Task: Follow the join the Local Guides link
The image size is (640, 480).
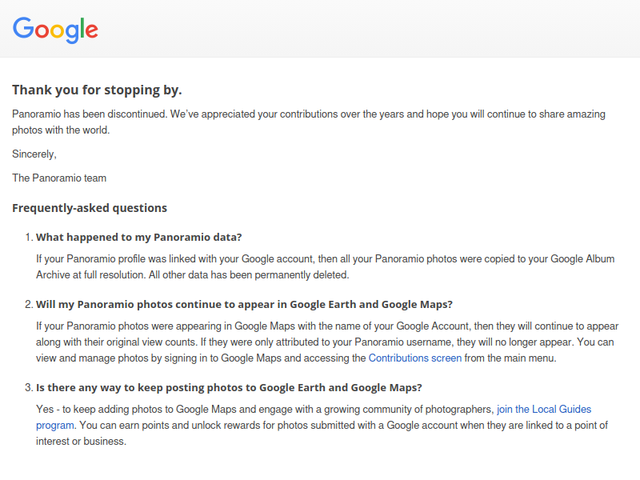Action: [544, 409]
